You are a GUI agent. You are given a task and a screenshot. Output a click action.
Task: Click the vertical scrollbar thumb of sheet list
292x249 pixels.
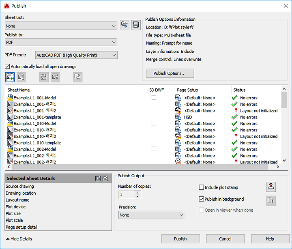[284, 100]
